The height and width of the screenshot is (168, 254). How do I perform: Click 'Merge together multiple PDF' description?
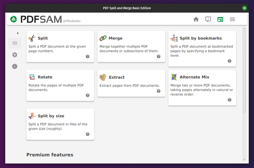coord(124,46)
